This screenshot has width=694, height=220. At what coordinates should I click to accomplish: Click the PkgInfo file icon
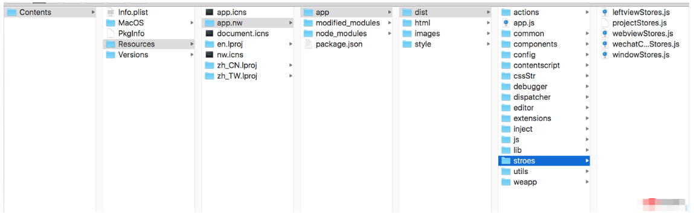click(x=111, y=34)
